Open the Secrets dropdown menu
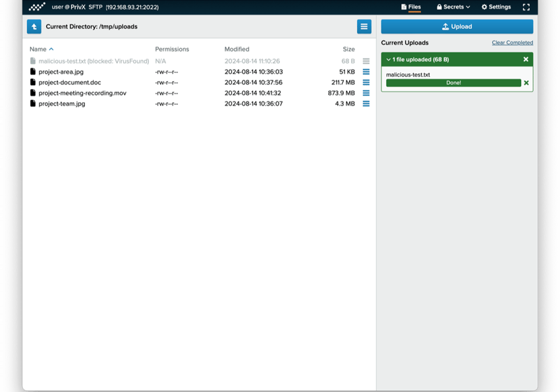This screenshot has height=392, width=560. [453, 7]
